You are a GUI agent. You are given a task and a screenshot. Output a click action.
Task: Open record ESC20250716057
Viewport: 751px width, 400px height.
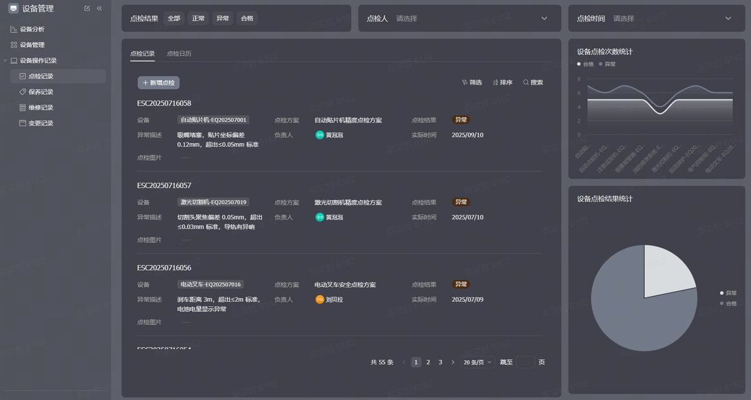[164, 186]
